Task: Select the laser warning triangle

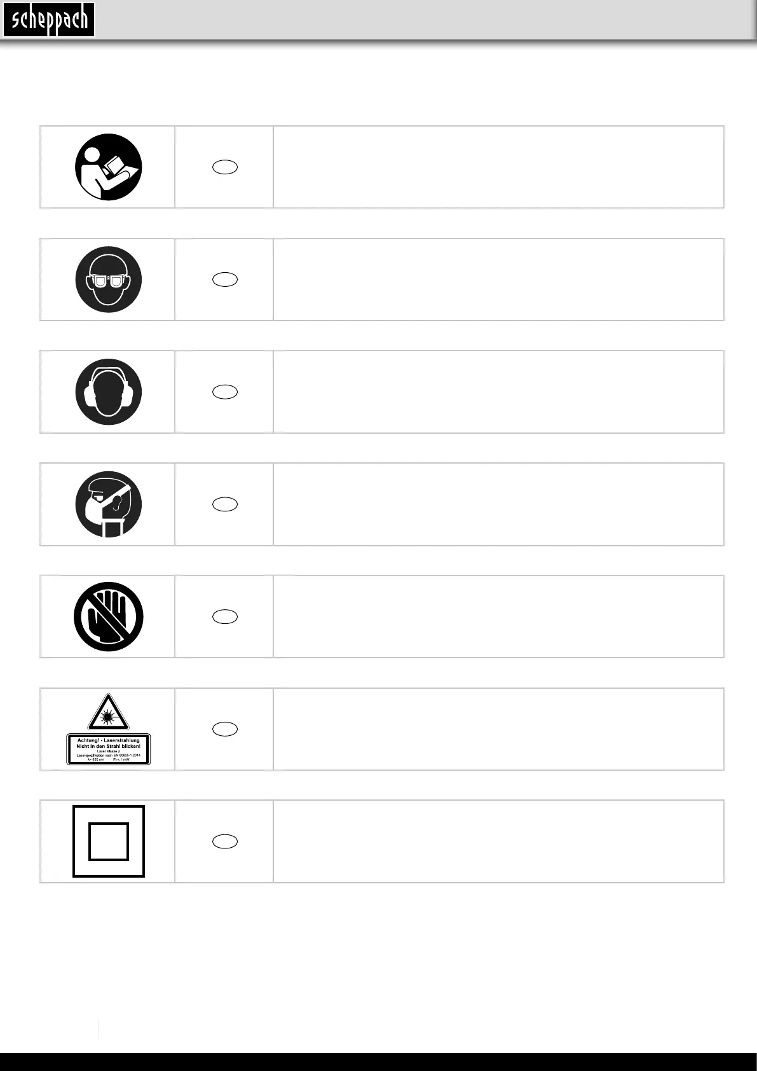Action: (x=108, y=712)
